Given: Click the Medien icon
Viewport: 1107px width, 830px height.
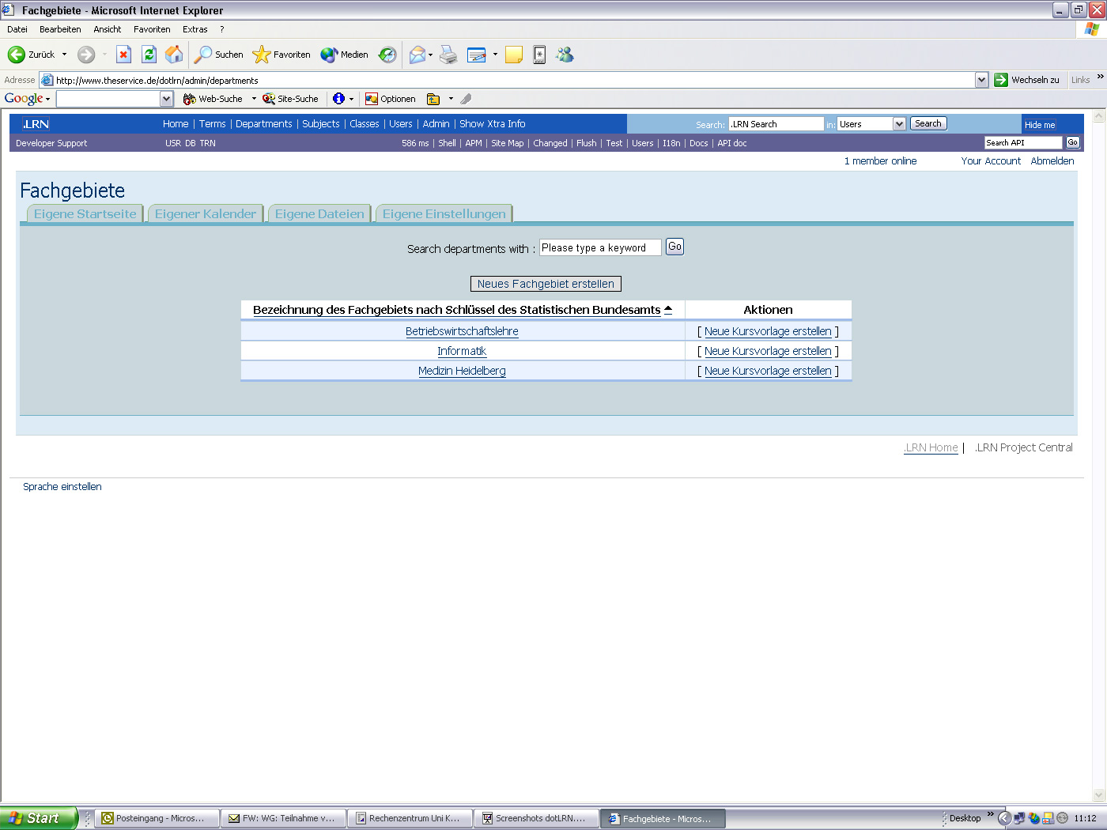Looking at the screenshot, I should click(344, 55).
